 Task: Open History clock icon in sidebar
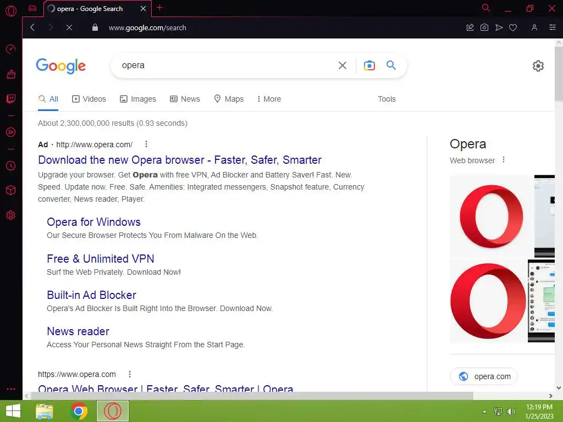[11, 165]
